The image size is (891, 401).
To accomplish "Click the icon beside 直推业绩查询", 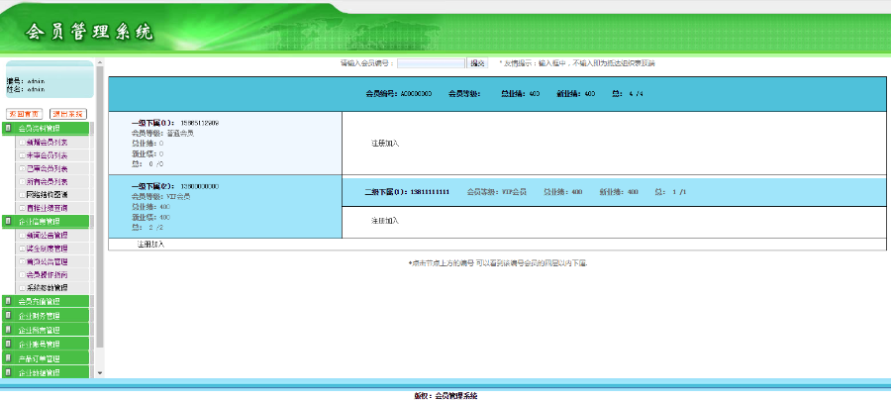I will point(22,208).
